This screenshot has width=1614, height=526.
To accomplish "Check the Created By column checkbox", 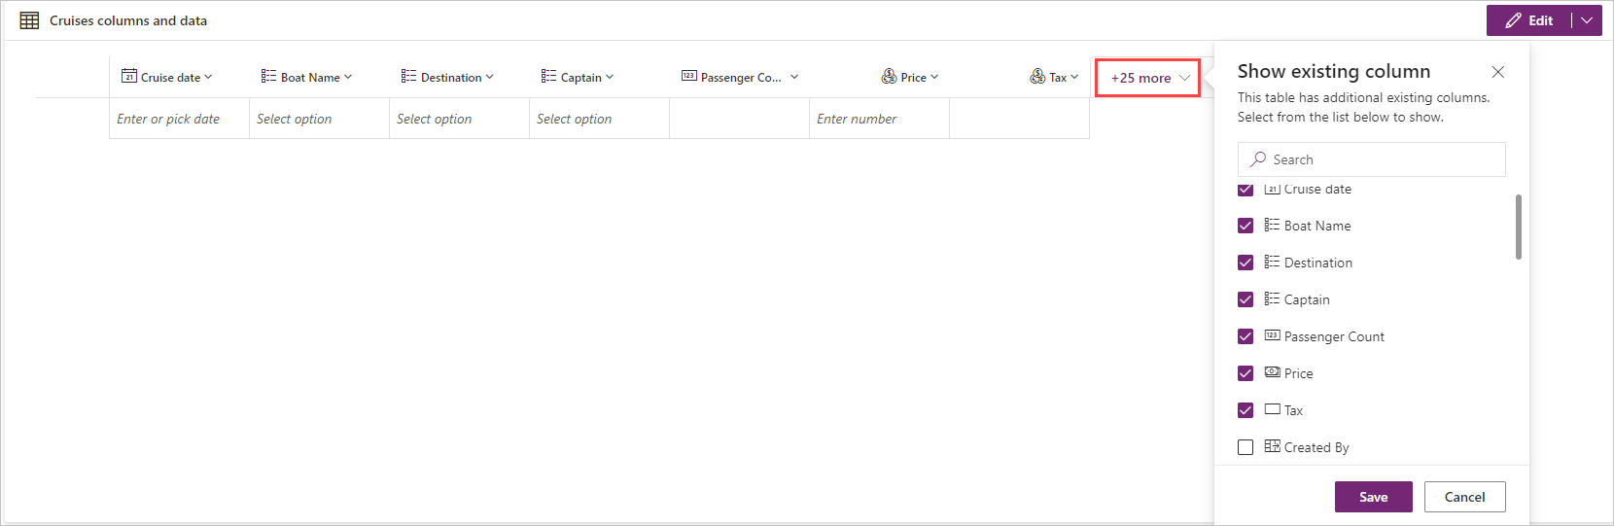I will tap(1246, 447).
